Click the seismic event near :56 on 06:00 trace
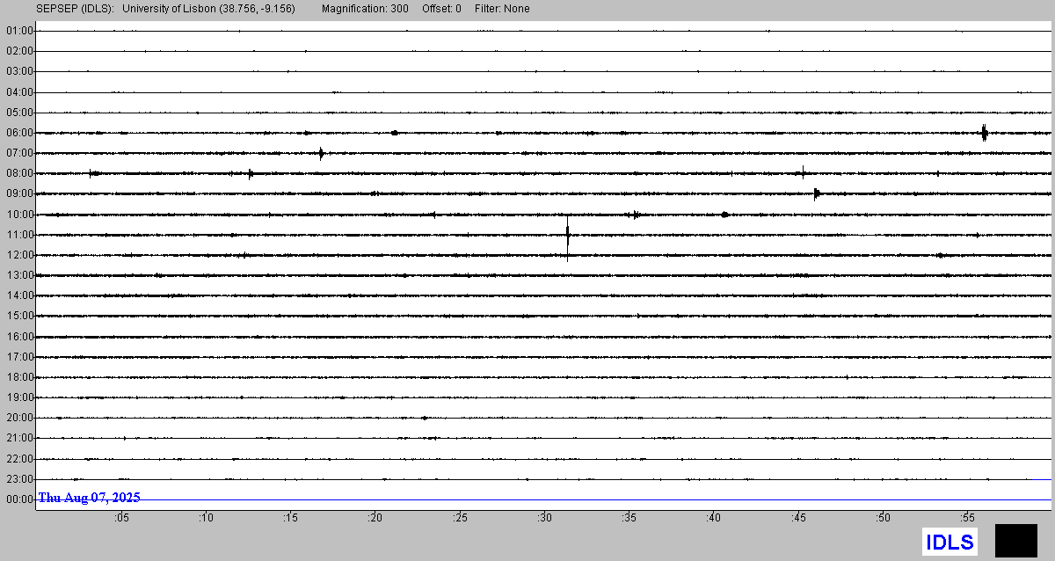Viewport: 1055px width, 561px height. [985, 133]
